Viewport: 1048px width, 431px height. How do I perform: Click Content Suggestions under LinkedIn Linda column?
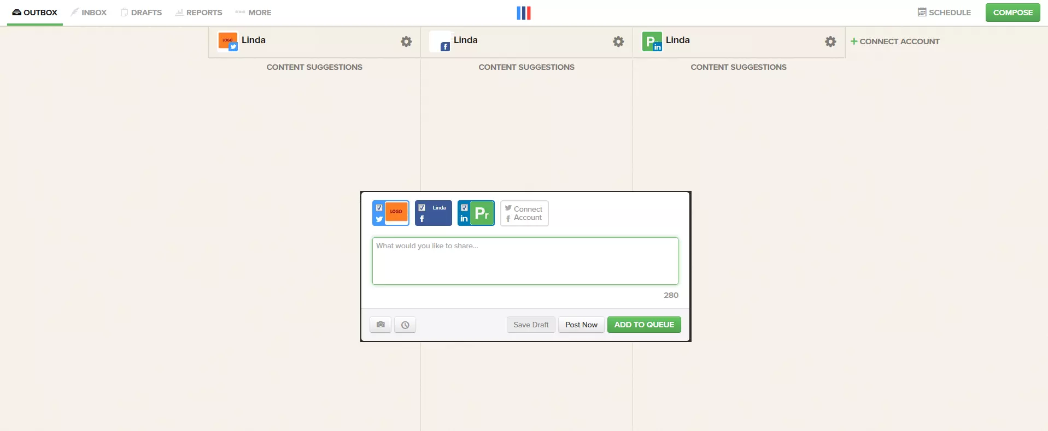point(739,67)
